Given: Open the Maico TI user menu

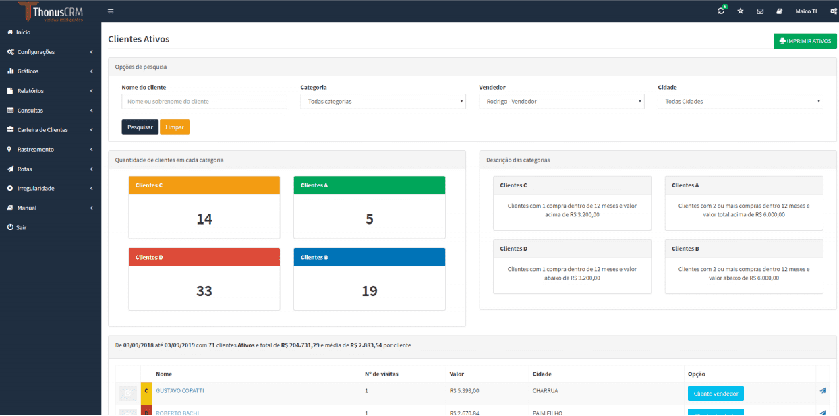Looking at the screenshot, I should 806,11.
